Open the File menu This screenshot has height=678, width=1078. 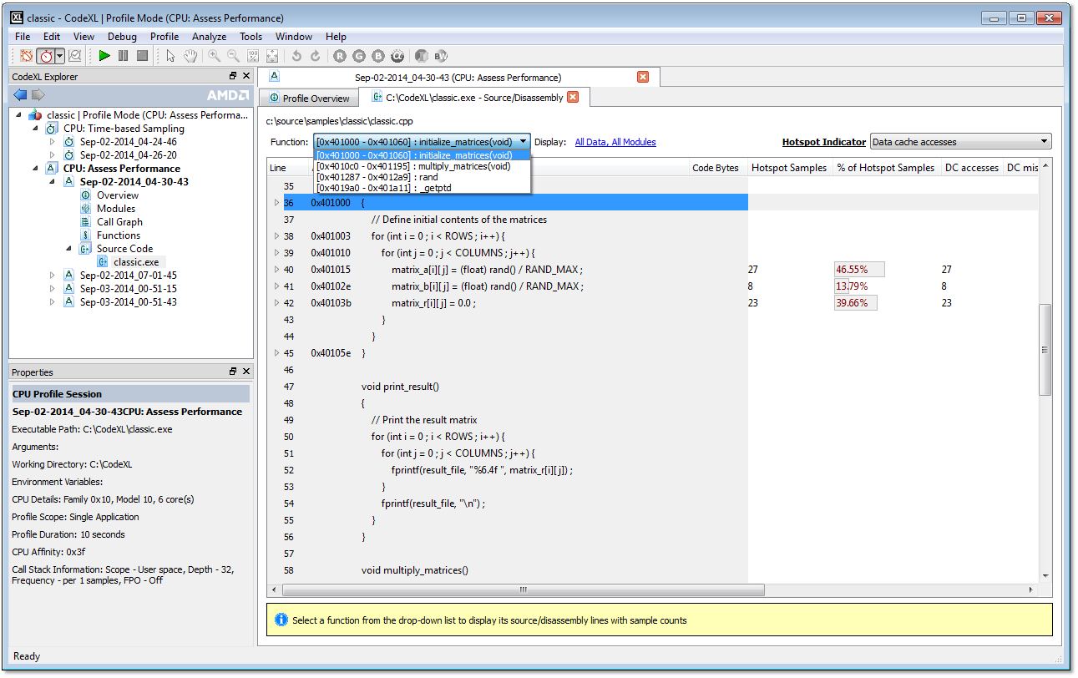click(23, 37)
